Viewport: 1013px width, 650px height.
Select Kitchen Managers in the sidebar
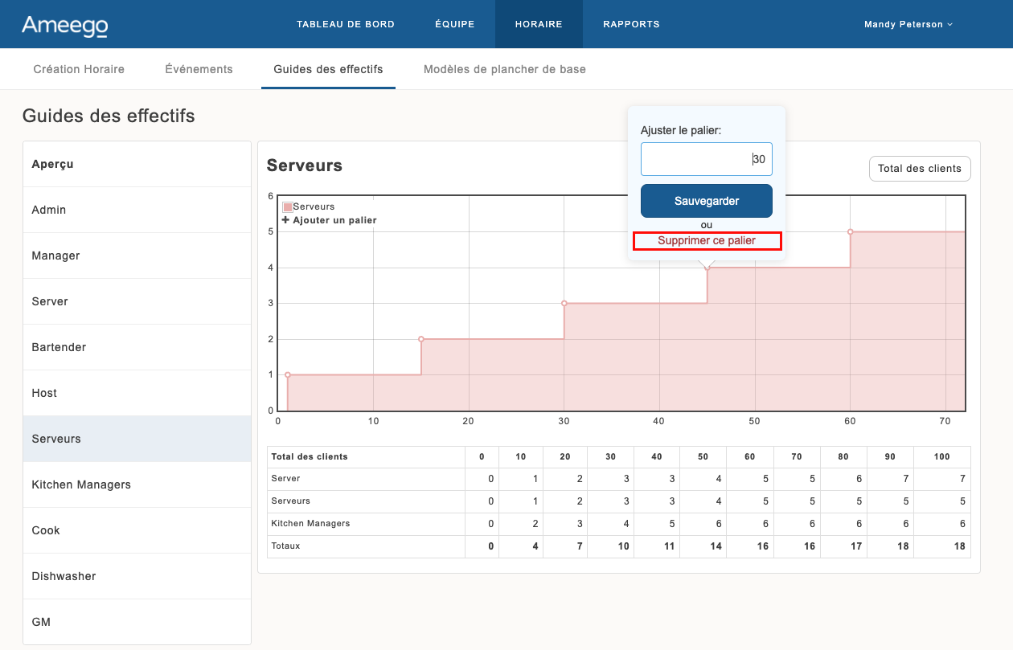81,484
